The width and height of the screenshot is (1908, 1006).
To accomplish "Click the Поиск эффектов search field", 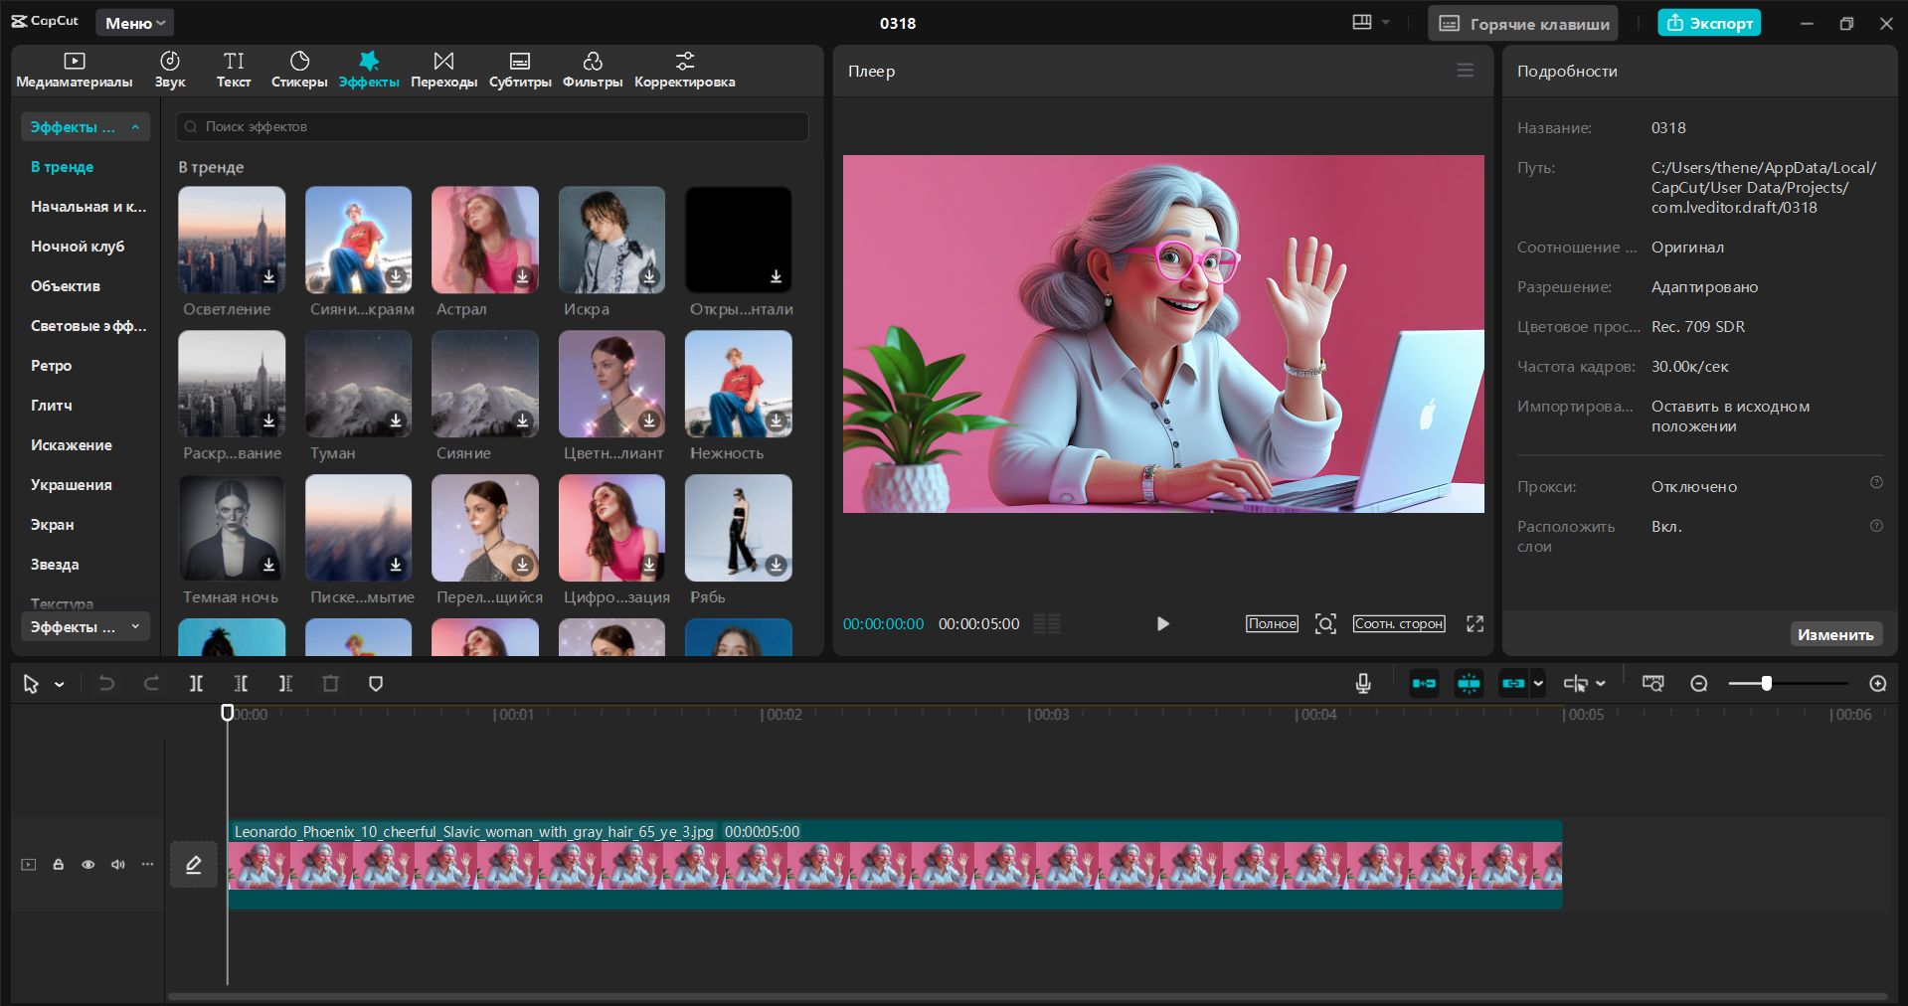I will click(x=492, y=126).
